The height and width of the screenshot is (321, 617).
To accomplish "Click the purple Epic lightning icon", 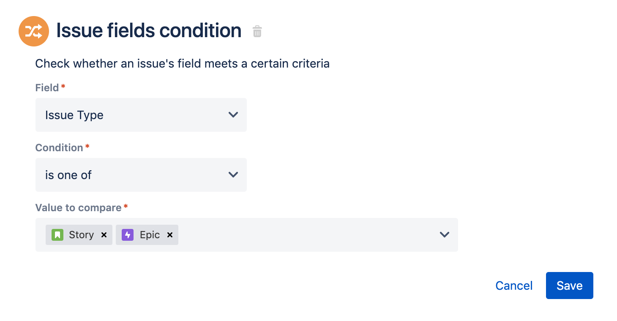I will pyautogui.click(x=128, y=235).
